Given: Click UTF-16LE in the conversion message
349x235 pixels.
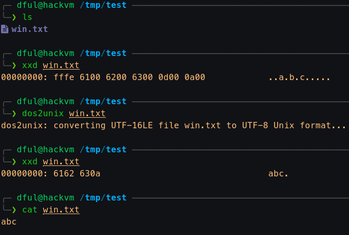Looking at the screenshot, I should tap(132, 126).
